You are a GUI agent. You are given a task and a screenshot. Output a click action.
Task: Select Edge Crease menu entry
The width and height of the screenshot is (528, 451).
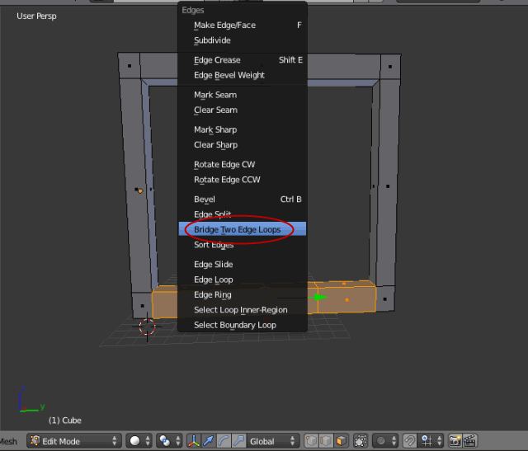pos(242,60)
